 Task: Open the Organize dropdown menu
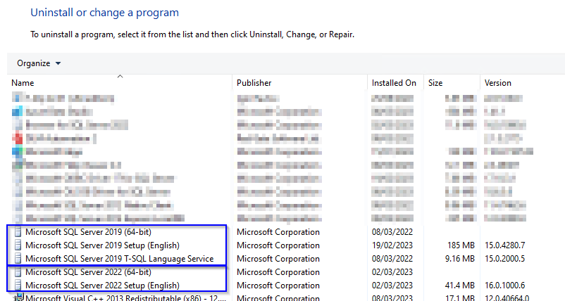click(x=39, y=63)
